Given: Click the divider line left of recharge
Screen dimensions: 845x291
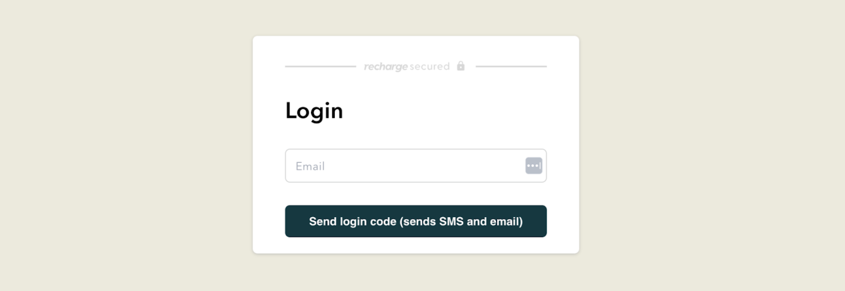Looking at the screenshot, I should click(x=320, y=66).
